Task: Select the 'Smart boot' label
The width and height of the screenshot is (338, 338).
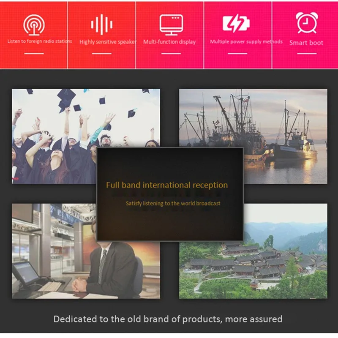Action: (x=306, y=43)
